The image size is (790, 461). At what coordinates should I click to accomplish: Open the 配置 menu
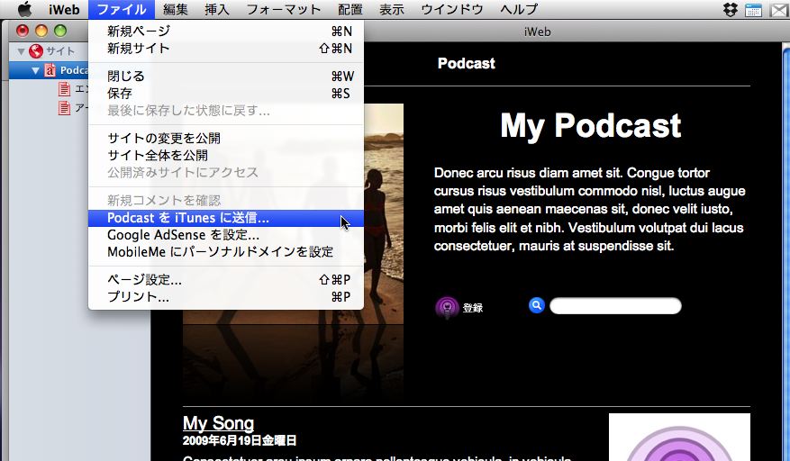[x=350, y=10]
